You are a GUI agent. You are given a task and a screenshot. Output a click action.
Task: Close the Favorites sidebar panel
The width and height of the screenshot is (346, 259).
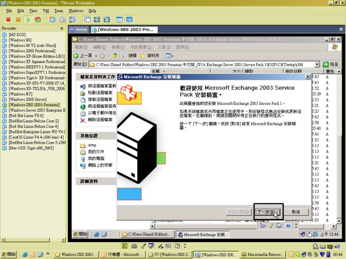pos(62,28)
